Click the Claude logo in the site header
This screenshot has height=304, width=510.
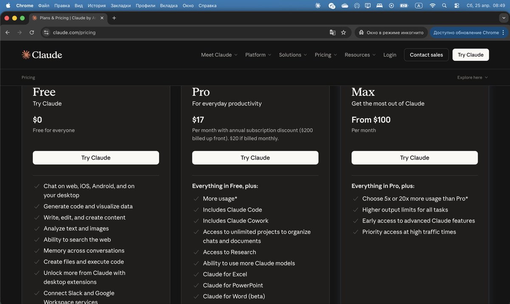pyautogui.click(x=42, y=55)
